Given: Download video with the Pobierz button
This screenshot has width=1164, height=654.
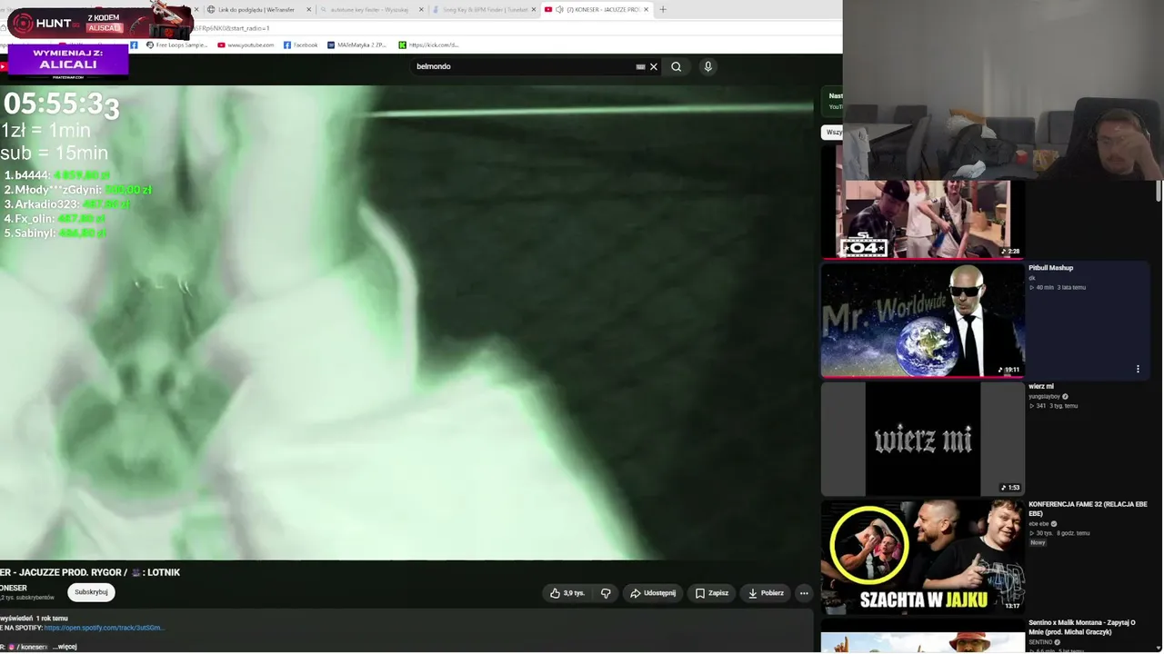Looking at the screenshot, I should point(765,593).
